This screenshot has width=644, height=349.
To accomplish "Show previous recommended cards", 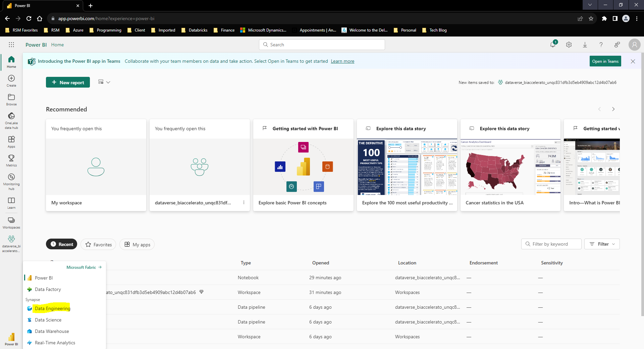I will (599, 109).
